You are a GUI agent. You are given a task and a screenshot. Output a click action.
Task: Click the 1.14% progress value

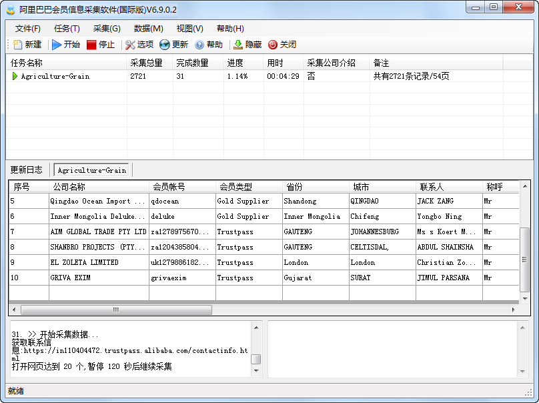click(237, 76)
